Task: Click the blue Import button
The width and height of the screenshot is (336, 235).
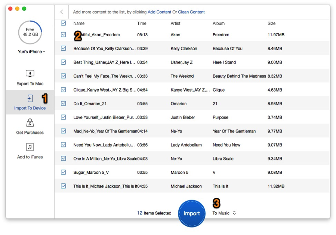Action: point(192,213)
